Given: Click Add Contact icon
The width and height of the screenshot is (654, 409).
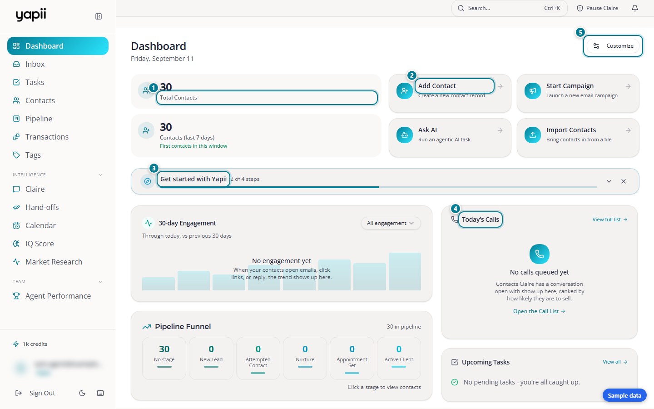Looking at the screenshot, I should [405, 91].
